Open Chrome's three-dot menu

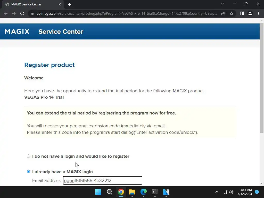(258, 13)
